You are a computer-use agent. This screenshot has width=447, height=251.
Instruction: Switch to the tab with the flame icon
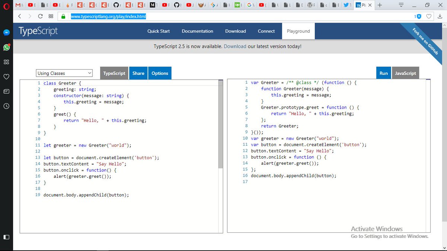point(70,5)
